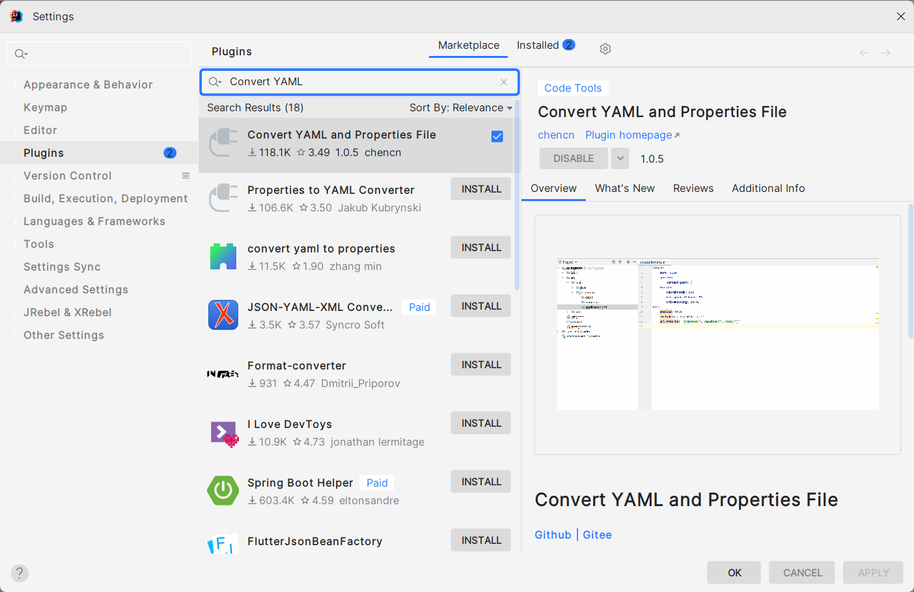Install the convert yaml to properties plugin
This screenshot has width=914, height=592.
(481, 247)
